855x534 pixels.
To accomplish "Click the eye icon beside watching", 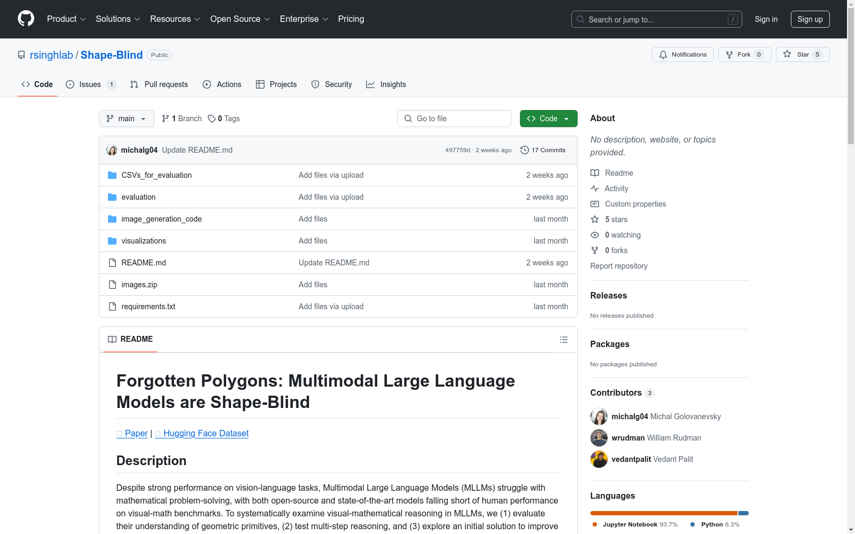I will click(595, 235).
